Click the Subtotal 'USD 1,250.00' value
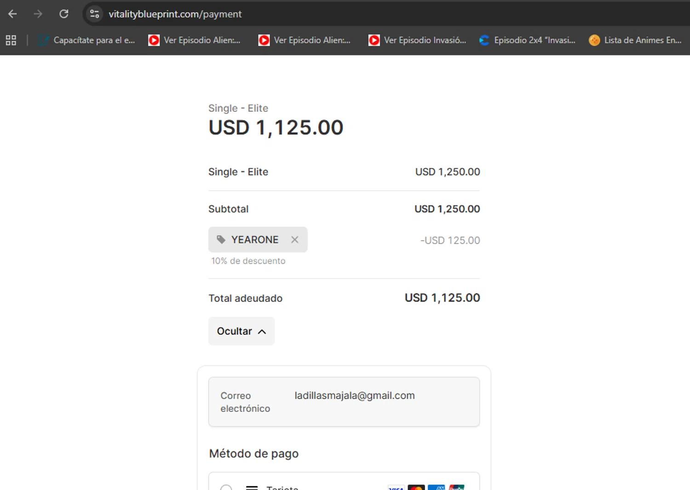This screenshot has width=690, height=490. pos(447,209)
